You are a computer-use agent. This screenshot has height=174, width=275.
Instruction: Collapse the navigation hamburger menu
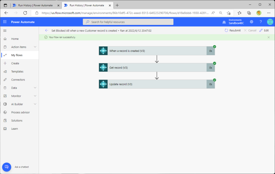point(5,31)
